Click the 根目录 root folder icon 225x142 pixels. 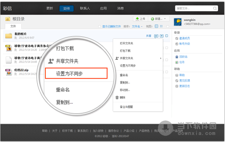[x=8, y=19]
